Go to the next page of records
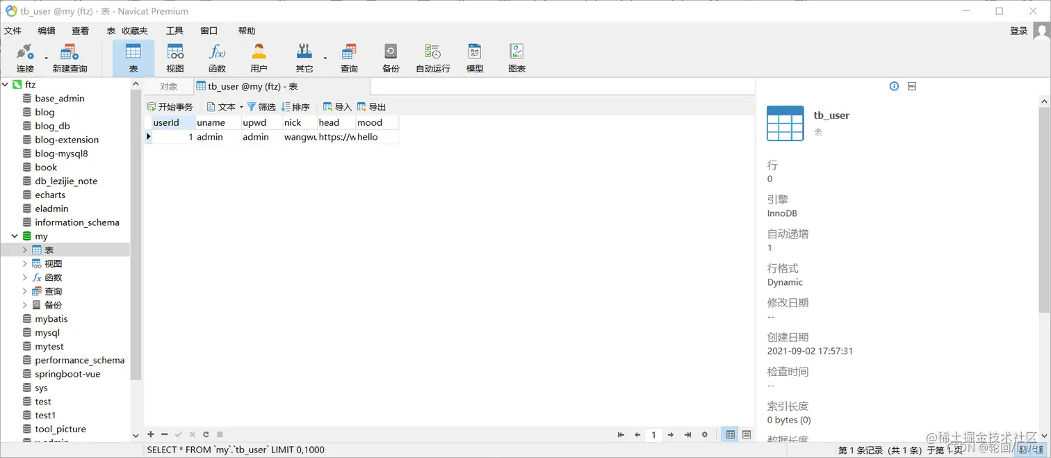Viewport: 1051px width, 458px height. pyautogui.click(x=670, y=435)
